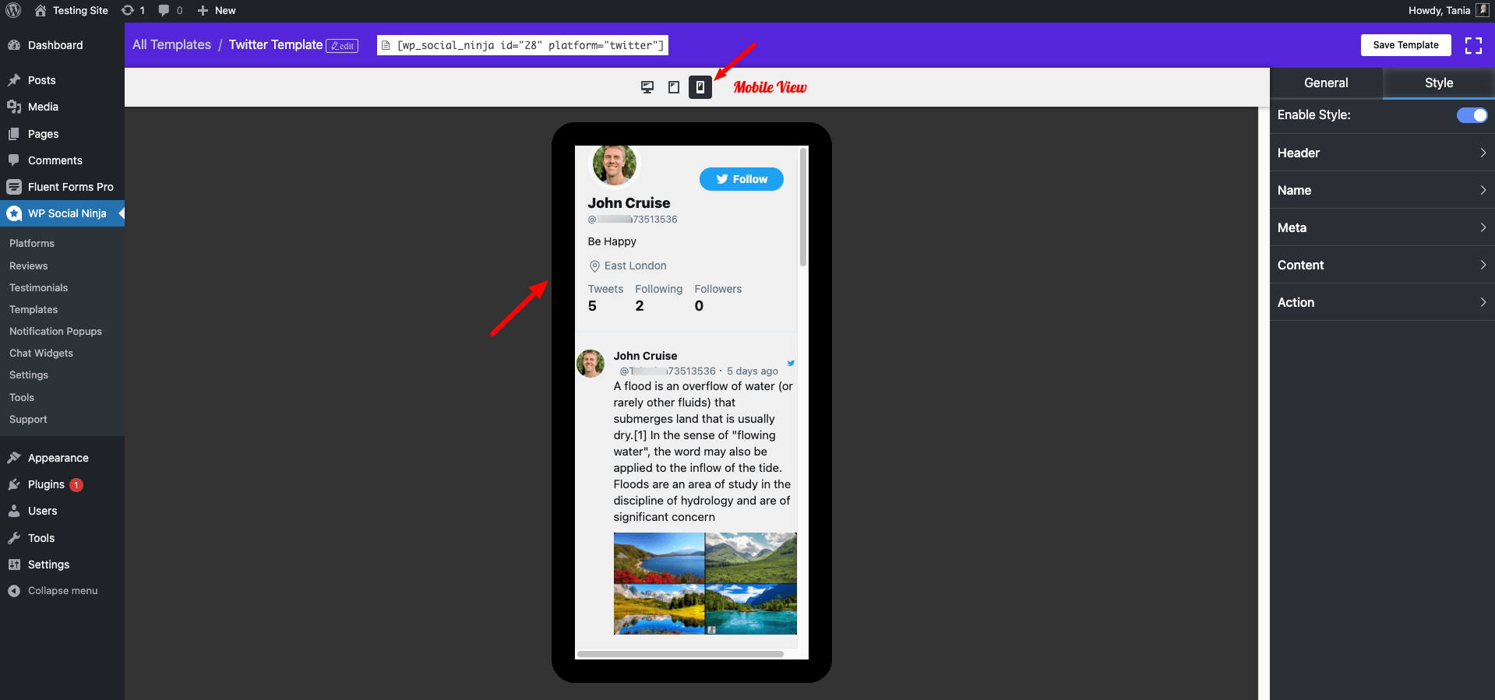Expand the Action style section
The width and height of the screenshot is (1495, 700).
coord(1382,302)
